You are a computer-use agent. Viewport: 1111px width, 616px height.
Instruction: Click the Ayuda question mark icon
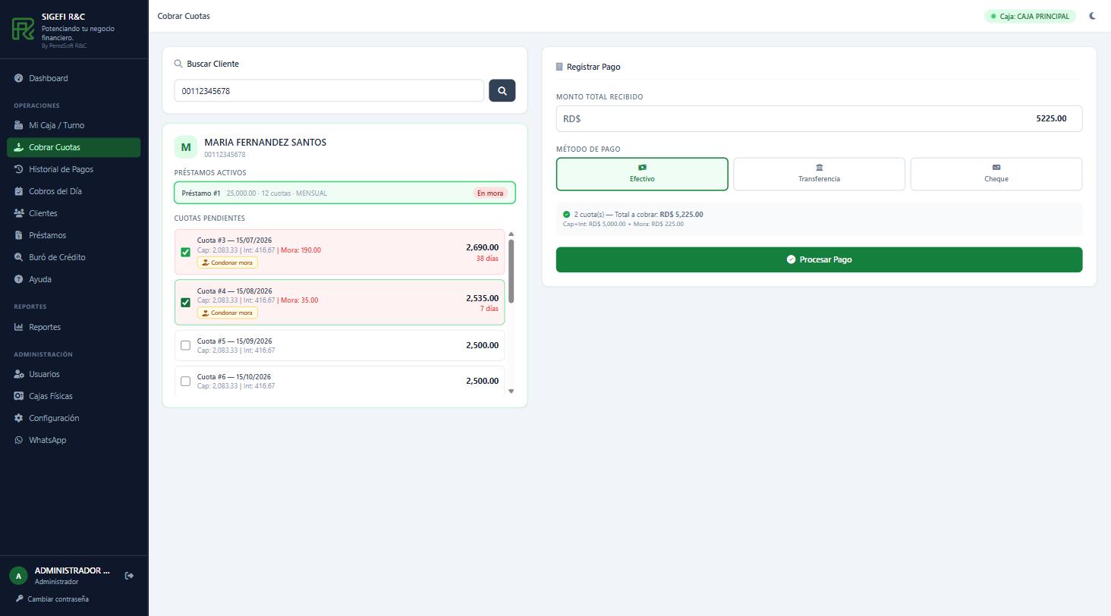coord(19,279)
